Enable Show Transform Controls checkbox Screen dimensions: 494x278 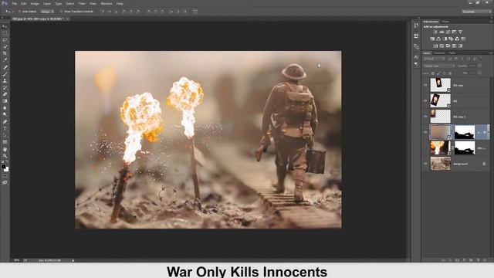[x=61, y=12]
